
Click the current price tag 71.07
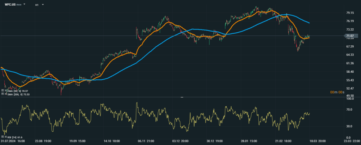[x=350, y=36]
